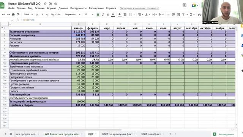
Task: Open all sheets list
Action: pos(11,134)
